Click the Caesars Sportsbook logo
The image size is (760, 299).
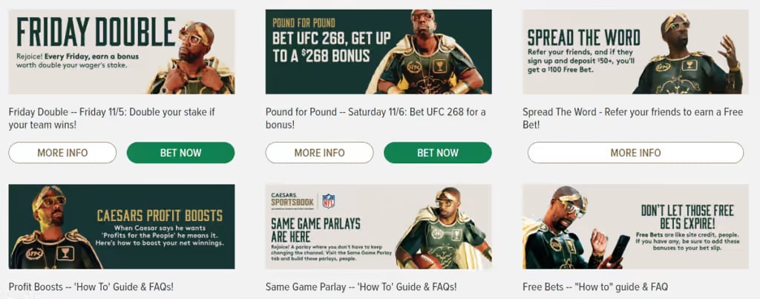[292, 200]
